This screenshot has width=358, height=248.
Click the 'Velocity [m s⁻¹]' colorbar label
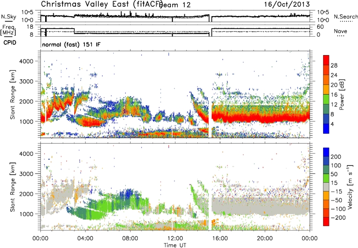pyautogui.click(x=350, y=187)
